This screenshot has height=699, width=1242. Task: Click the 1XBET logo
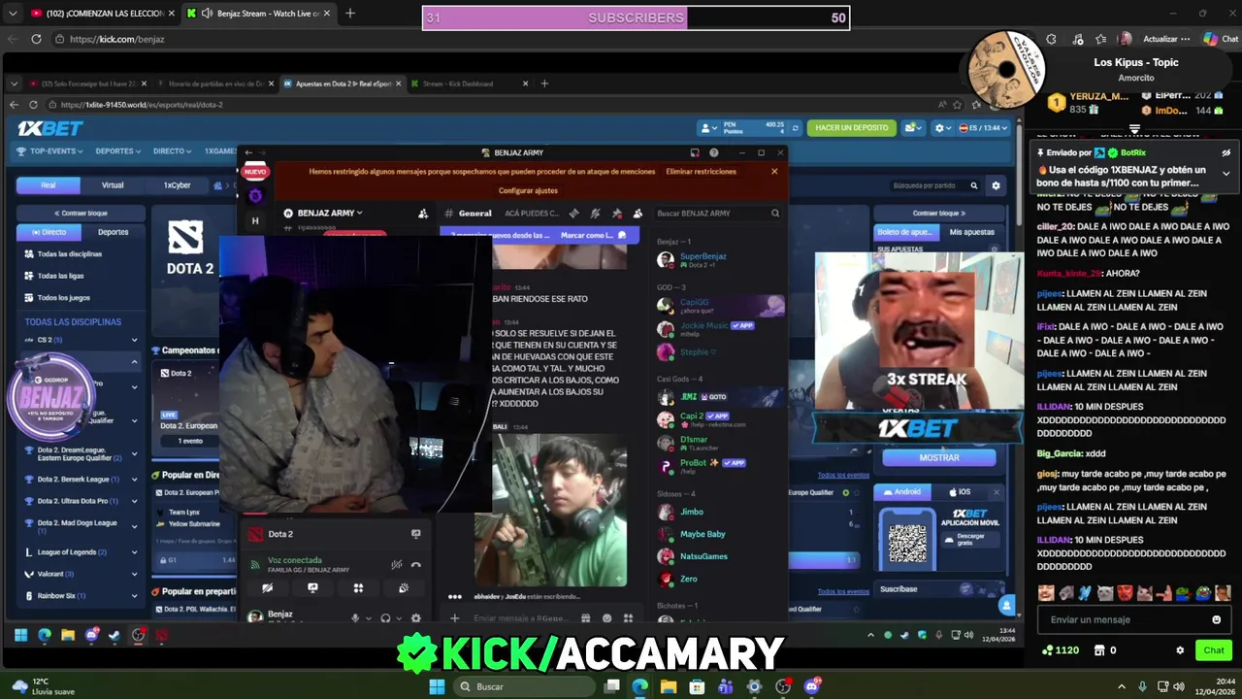pos(50,128)
